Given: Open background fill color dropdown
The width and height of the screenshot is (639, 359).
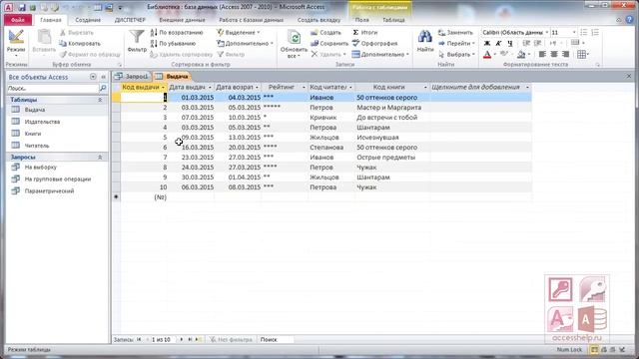Looking at the screenshot, I should [x=529, y=55].
